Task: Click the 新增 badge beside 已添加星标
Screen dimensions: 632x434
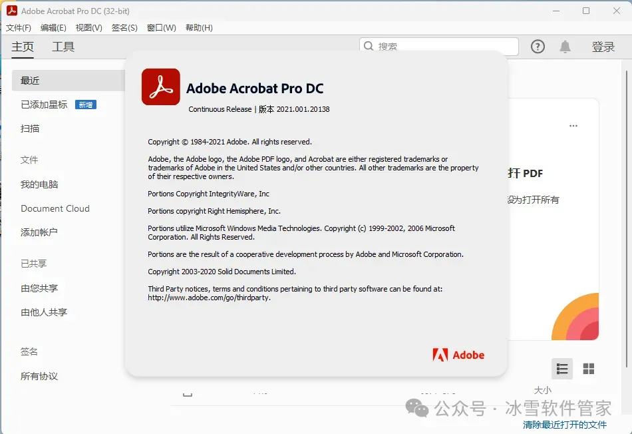Action: 85,105
